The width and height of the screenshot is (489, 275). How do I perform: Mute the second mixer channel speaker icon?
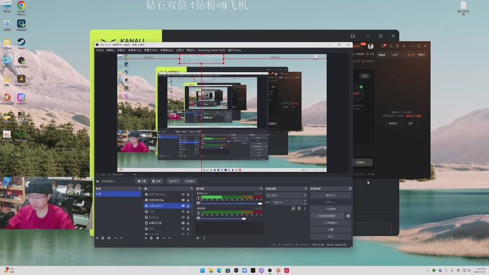(x=198, y=218)
